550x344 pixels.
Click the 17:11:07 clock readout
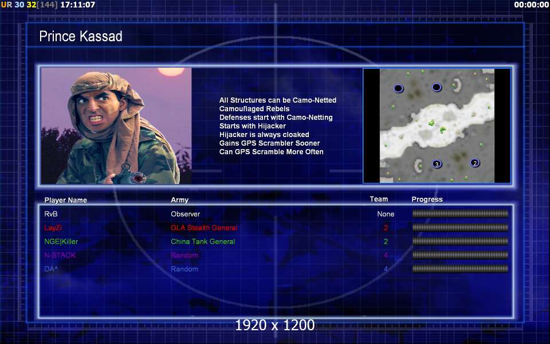77,5
